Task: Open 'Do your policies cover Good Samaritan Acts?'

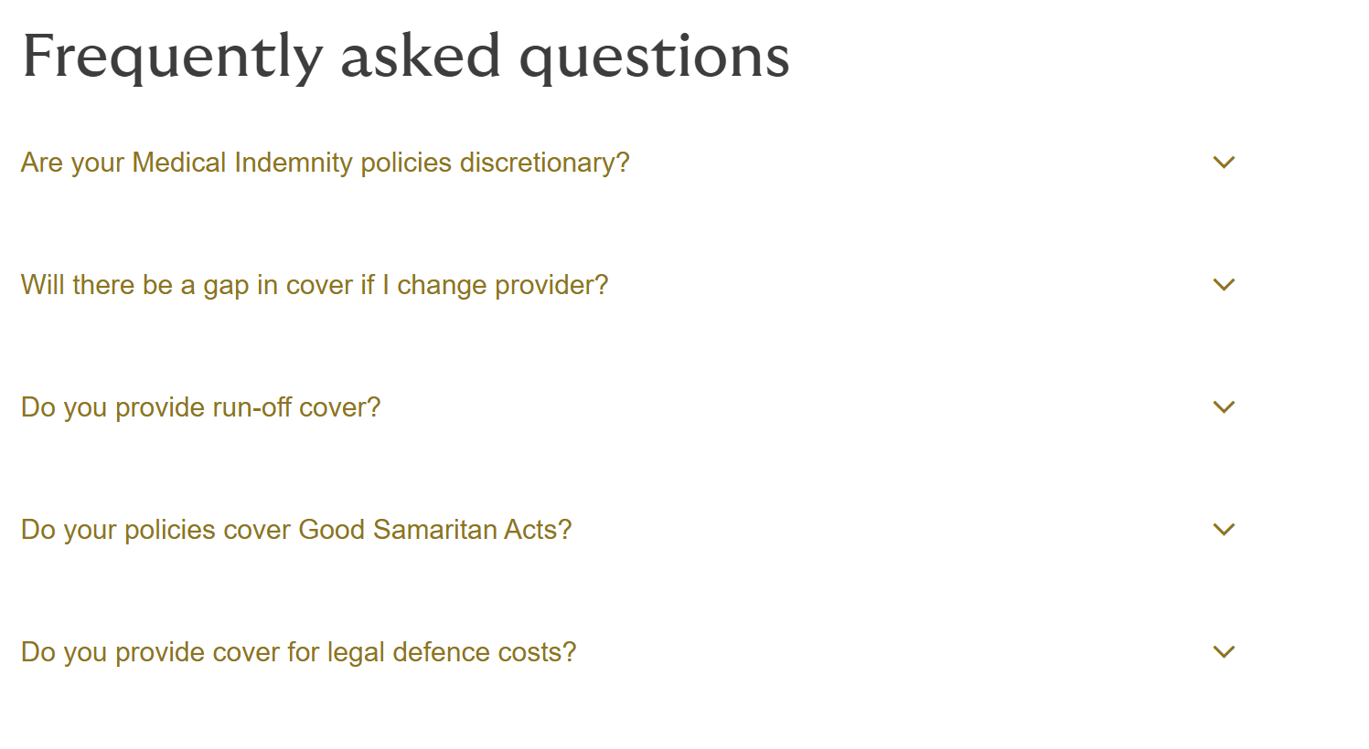Action: coord(295,530)
